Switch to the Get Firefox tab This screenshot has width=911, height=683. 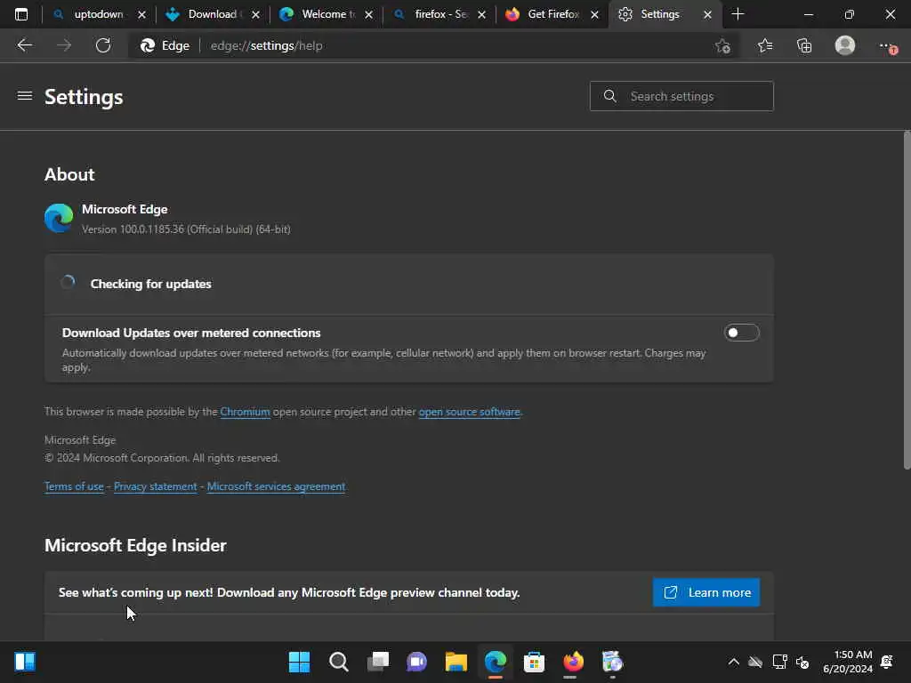pyautogui.click(x=553, y=14)
